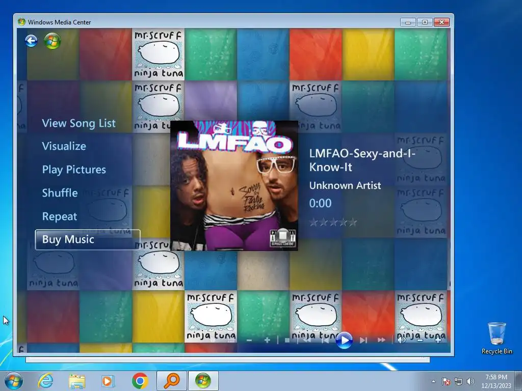Click the top-row mr. scruff ninja tuna cover
Image resolution: width=522 pixels, height=391 pixels.
click(158, 54)
